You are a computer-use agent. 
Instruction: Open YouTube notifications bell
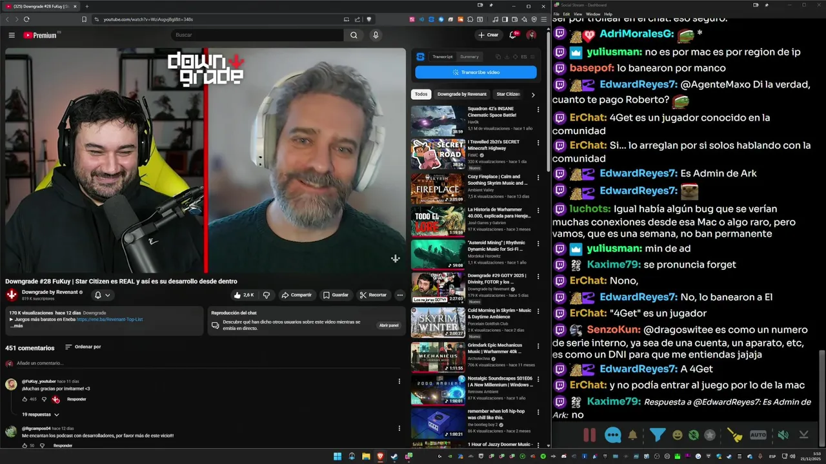tap(514, 35)
